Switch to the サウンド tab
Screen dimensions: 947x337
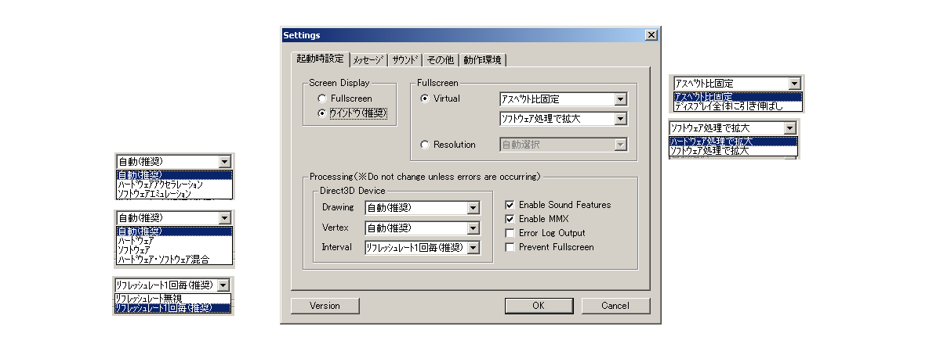(x=405, y=60)
